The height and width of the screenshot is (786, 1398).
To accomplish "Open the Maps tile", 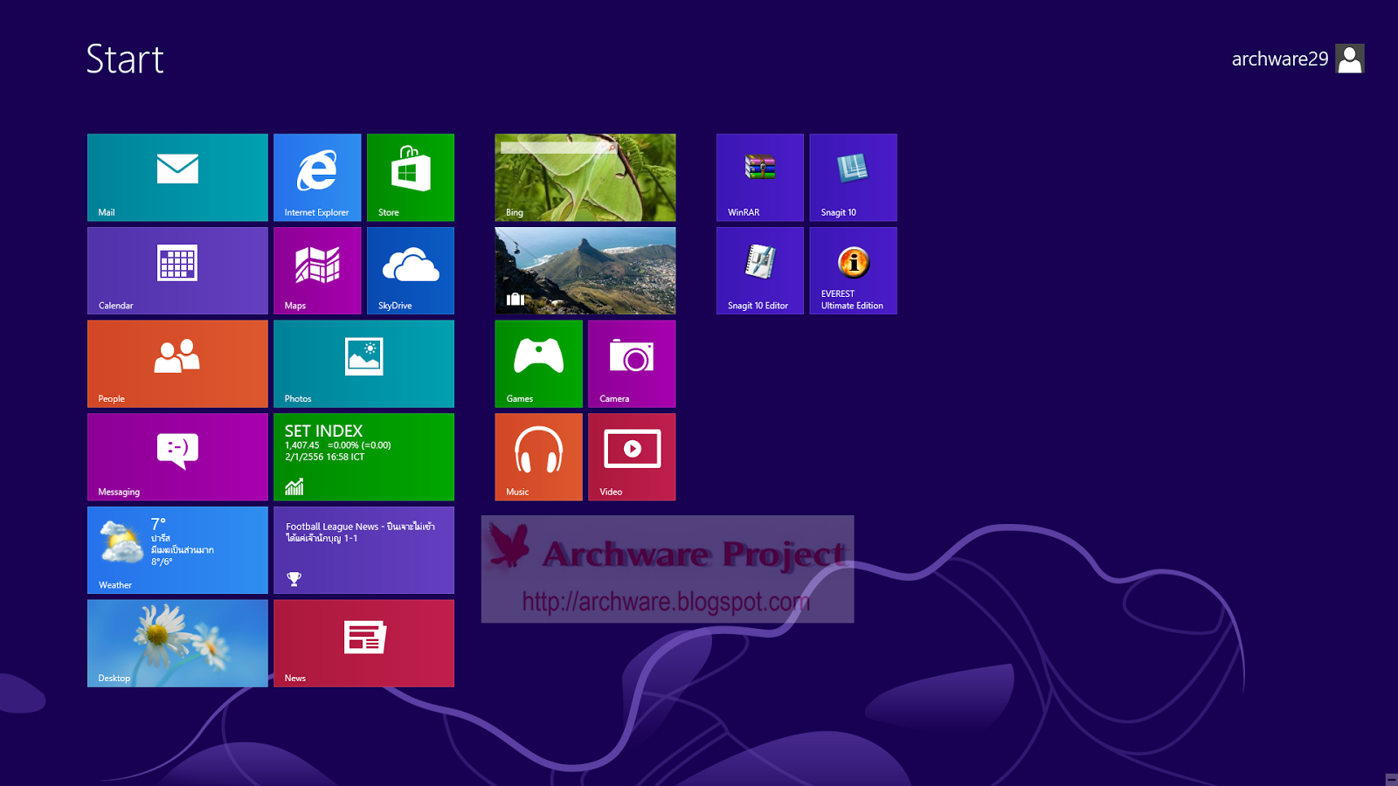I will (317, 271).
